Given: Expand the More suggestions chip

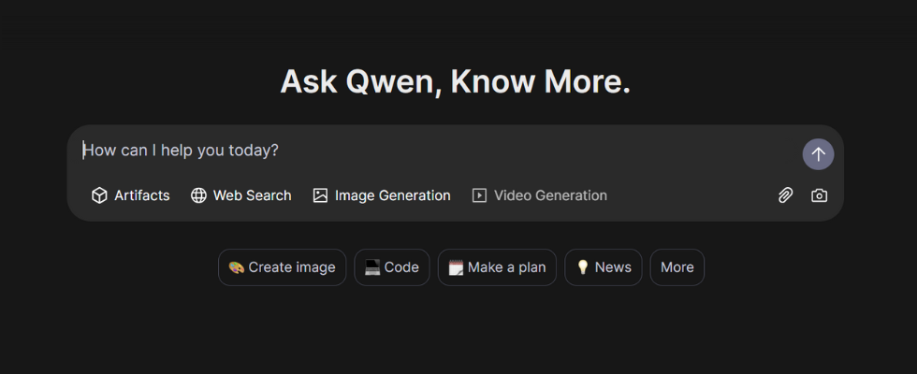Looking at the screenshot, I should (677, 267).
